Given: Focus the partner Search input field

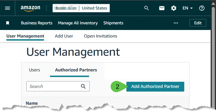Looking at the screenshot, I should click(x=58, y=86).
